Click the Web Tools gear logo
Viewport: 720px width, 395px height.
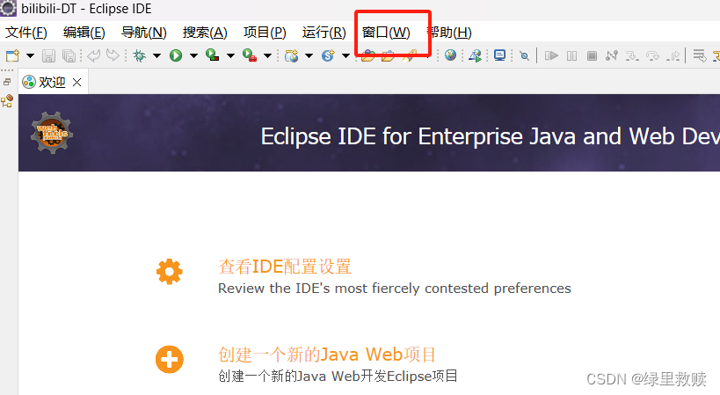coord(52,133)
